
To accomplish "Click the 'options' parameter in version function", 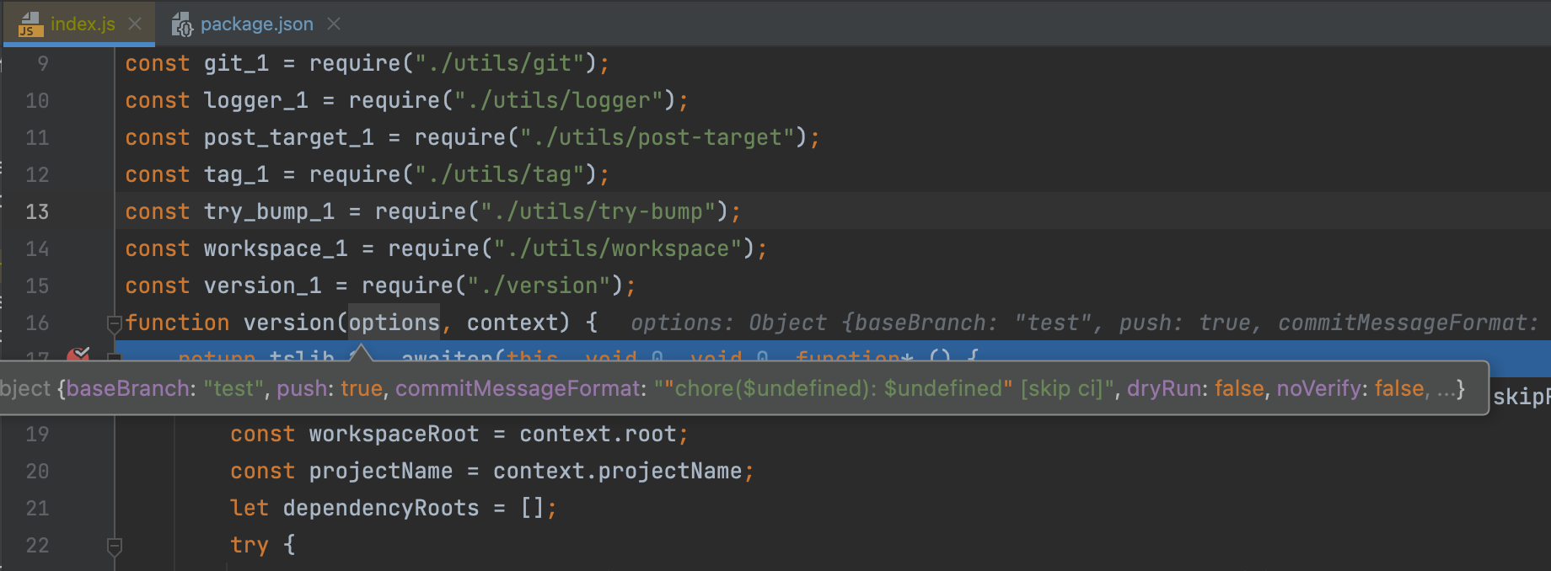I will click(394, 323).
